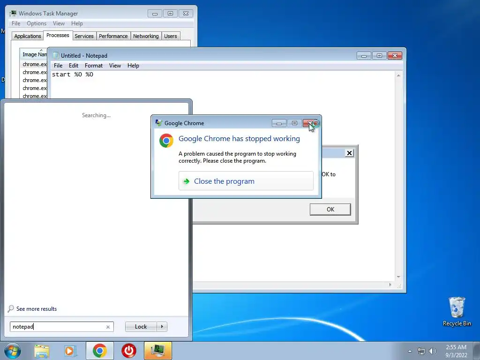Open the Notepad Format menu

[94, 66]
